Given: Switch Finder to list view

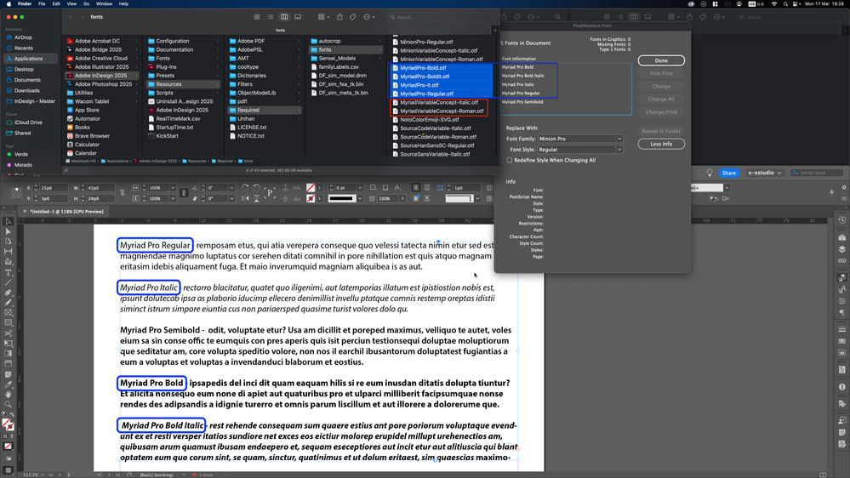Looking at the screenshot, I should pos(271,17).
